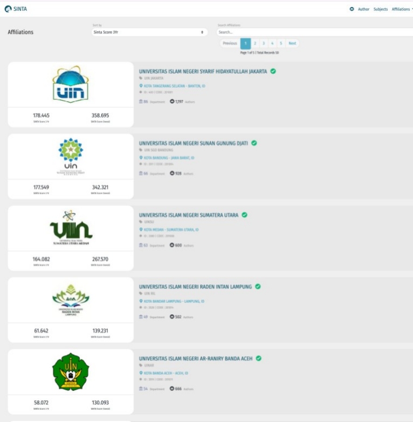Open the Author menu in header
This screenshot has width=413, height=422.
pyautogui.click(x=363, y=9)
